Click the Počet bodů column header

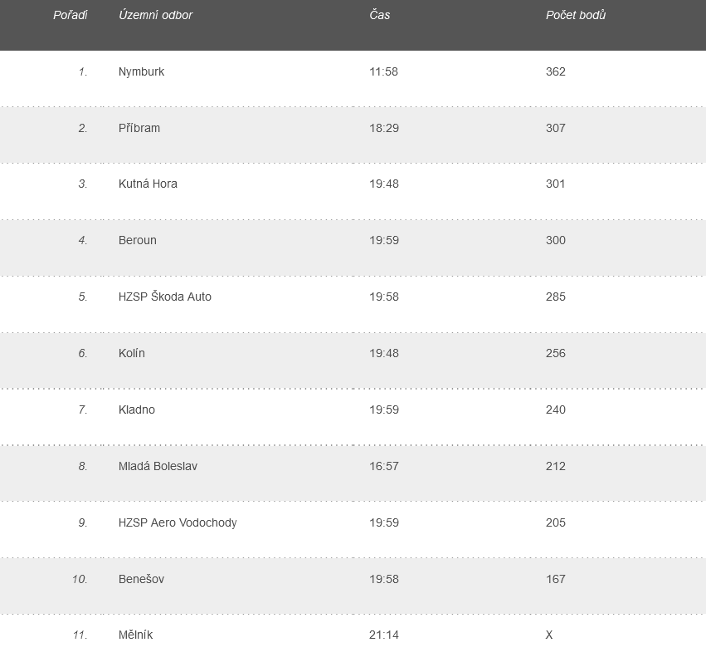point(576,15)
